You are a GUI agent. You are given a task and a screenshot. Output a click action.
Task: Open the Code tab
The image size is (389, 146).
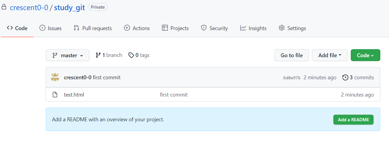pos(17,28)
